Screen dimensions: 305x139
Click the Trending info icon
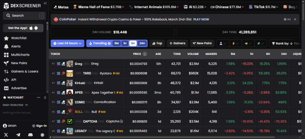(109, 43)
